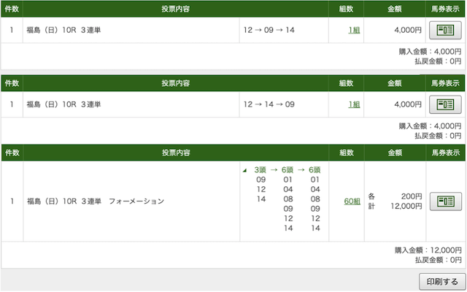Click 馬券表示 header in formation table
This screenshot has height=292, width=467.
446,153
